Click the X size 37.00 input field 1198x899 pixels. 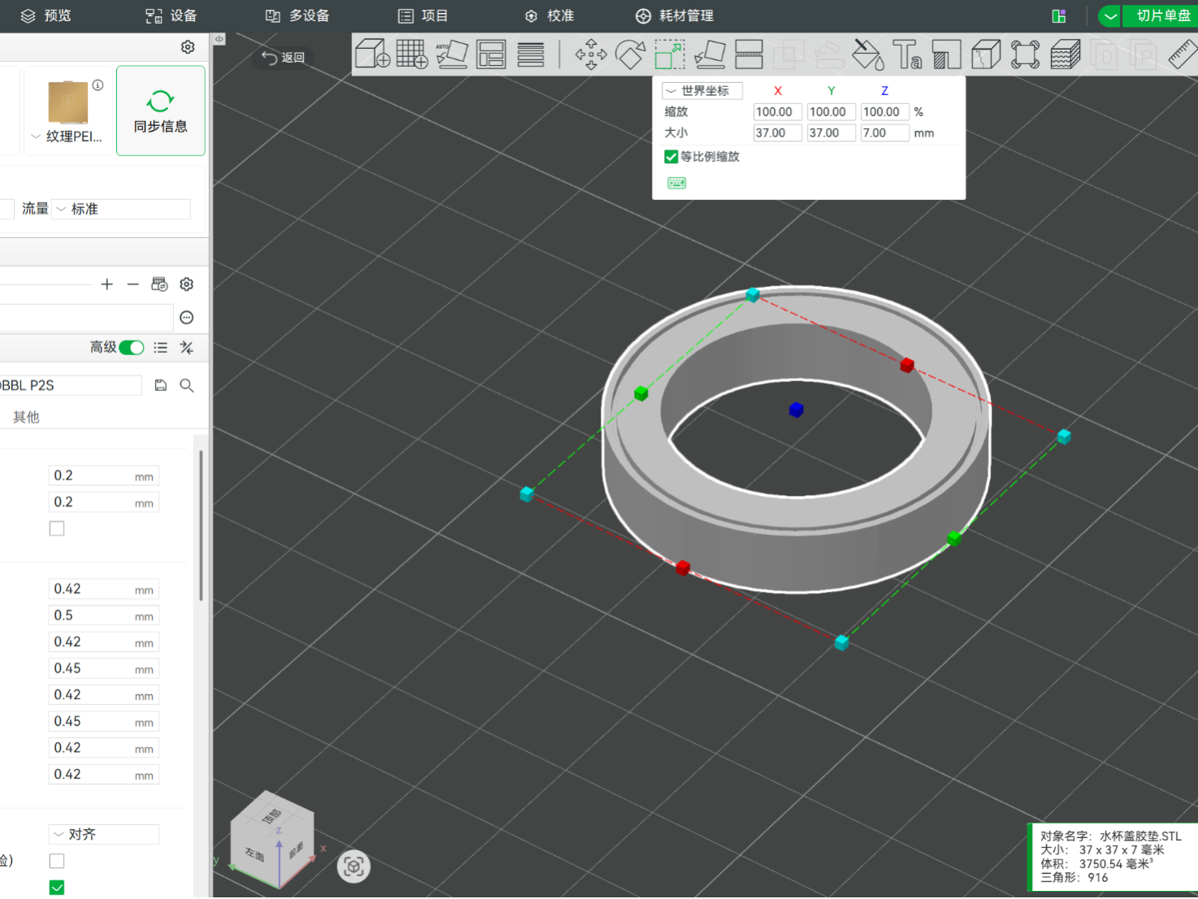tap(778, 133)
